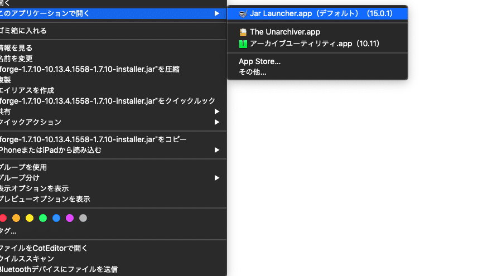This screenshot has height=276, width=502.
Task: Expand このアプリケーションで開く submenu arrow
Action: pos(217,13)
